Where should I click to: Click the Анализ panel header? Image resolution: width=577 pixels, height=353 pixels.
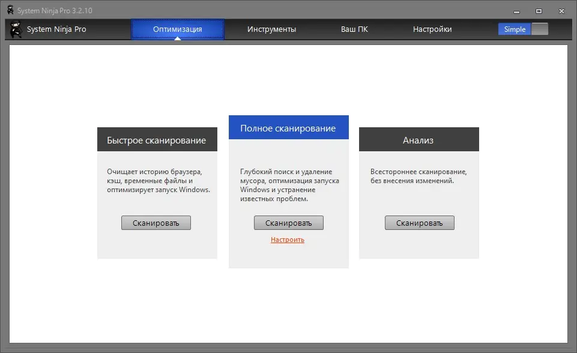pos(418,139)
